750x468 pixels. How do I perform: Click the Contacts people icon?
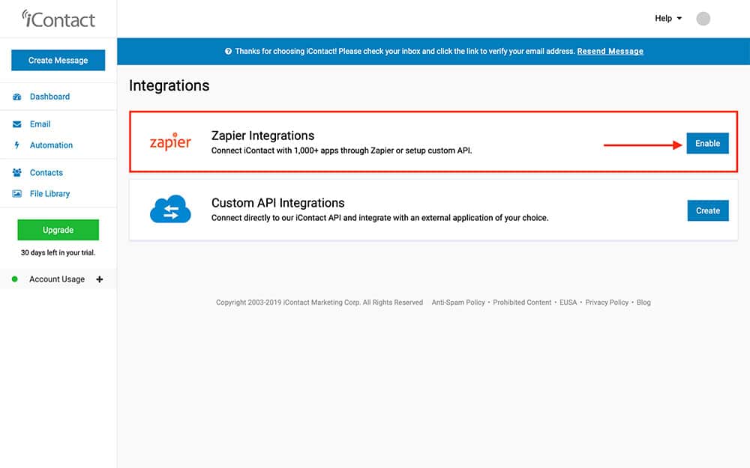(16, 173)
